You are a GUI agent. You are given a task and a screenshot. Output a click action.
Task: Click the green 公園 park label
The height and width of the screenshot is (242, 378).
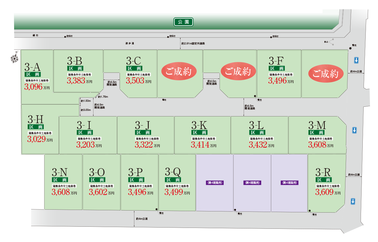tap(183, 22)
